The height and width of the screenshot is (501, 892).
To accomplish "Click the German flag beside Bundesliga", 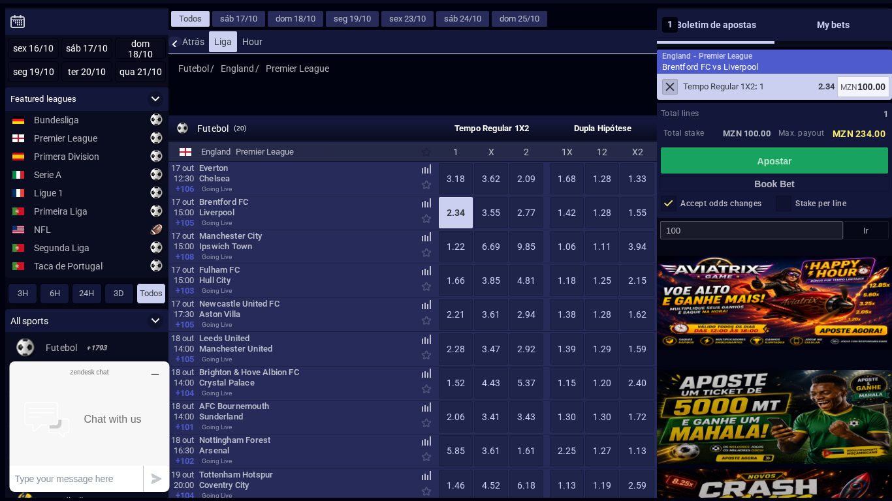I will click(18, 120).
